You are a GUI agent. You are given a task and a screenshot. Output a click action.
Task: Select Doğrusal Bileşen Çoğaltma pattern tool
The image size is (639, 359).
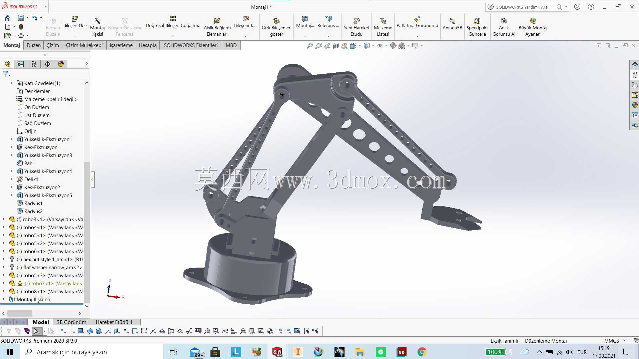tap(173, 22)
